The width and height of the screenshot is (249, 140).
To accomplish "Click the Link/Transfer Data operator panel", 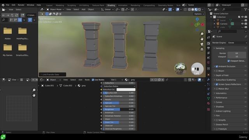I will 53,74.
